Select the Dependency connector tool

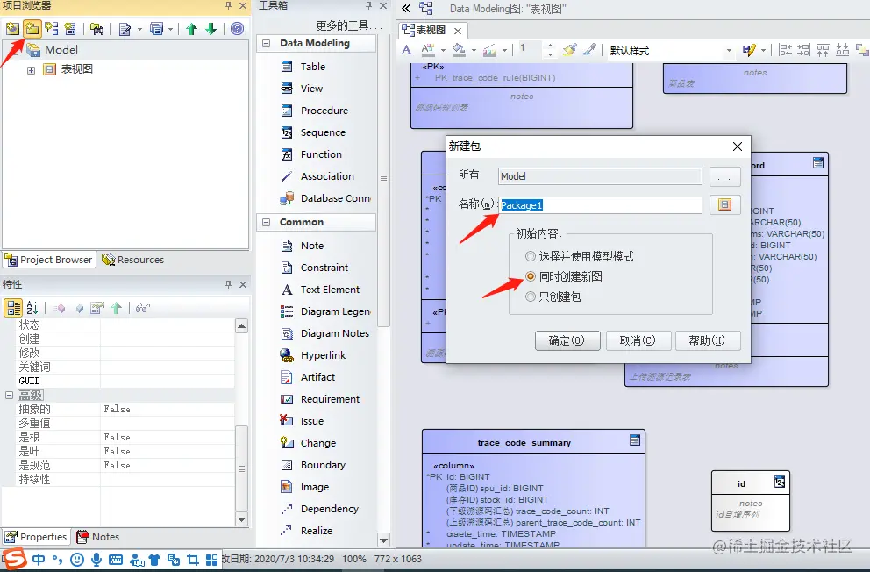[329, 509]
